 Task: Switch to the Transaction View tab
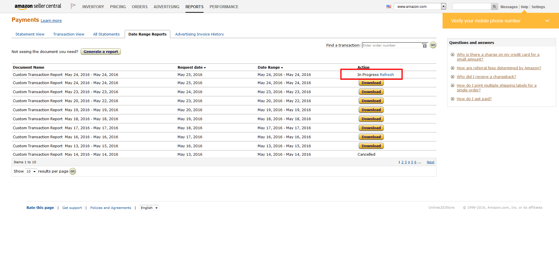pyautogui.click(x=69, y=34)
